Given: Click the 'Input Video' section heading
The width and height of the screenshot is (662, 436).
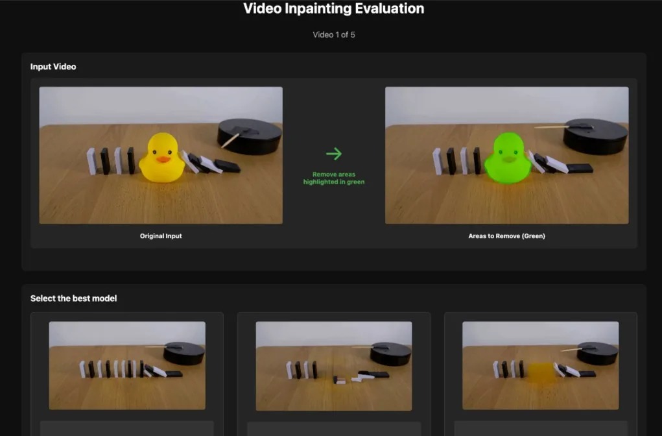Looking at the screenshot, I should click(53, 66).
